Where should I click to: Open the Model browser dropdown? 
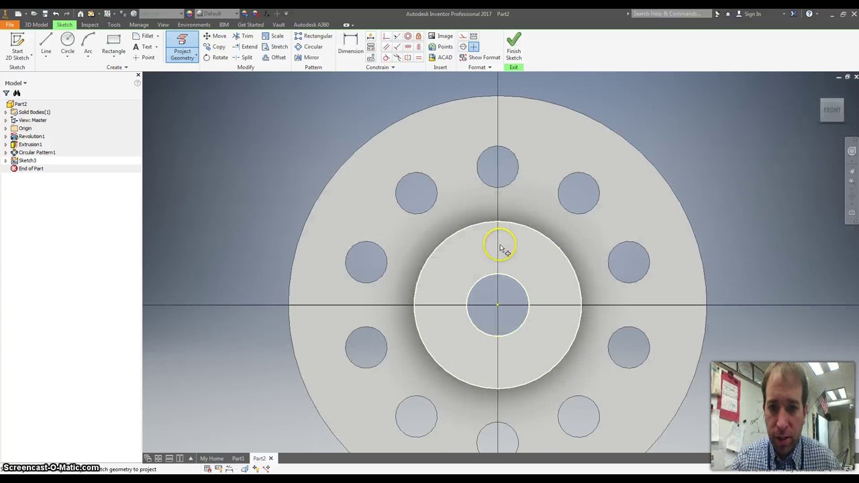(x=15, y=83)
